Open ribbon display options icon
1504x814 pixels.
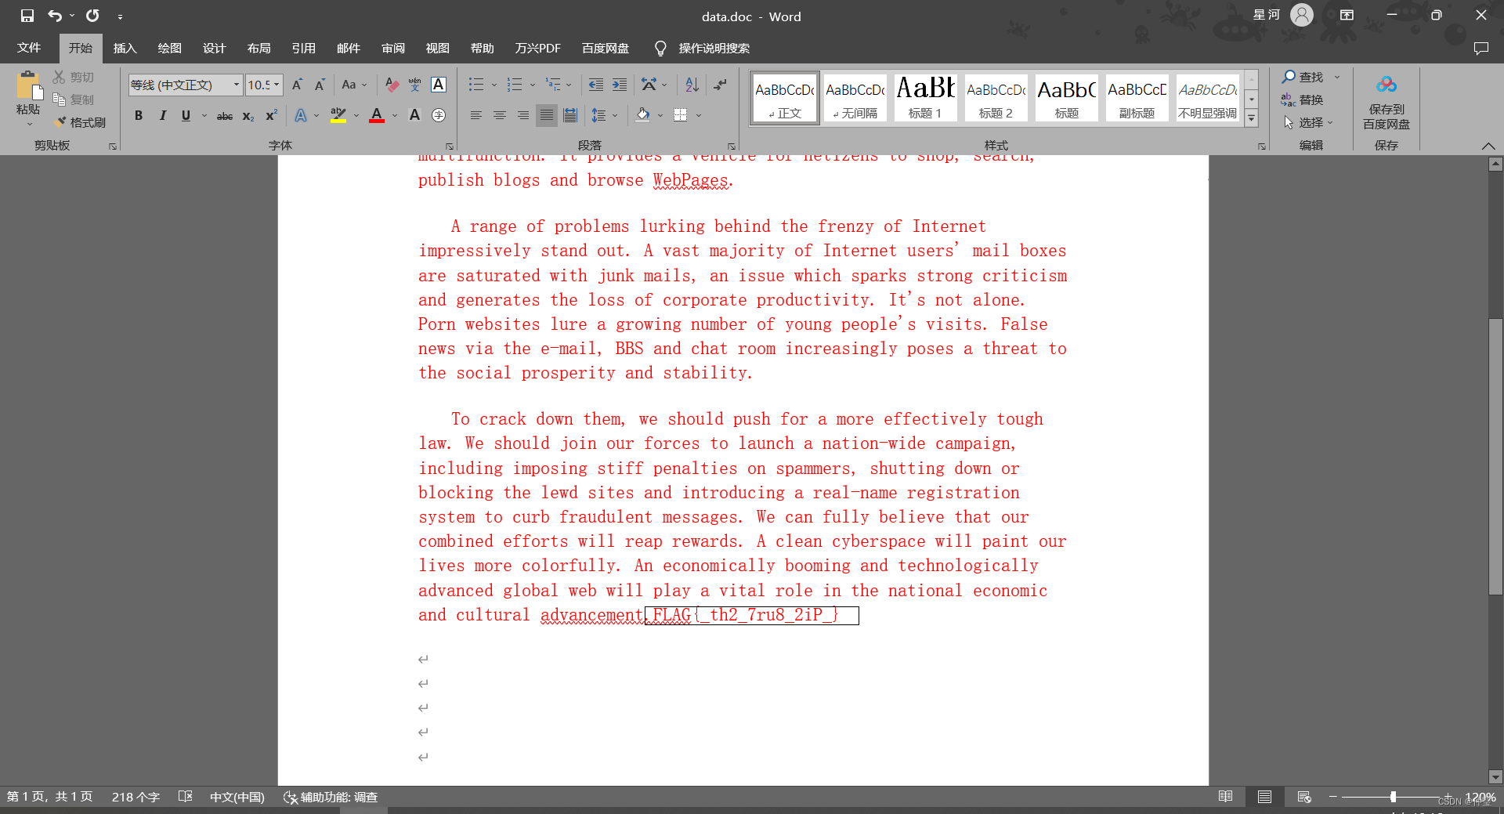point(1347,15)
